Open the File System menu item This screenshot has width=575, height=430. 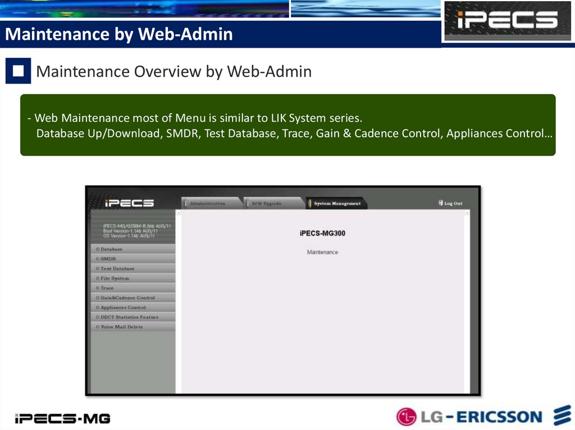coord(133,278)
